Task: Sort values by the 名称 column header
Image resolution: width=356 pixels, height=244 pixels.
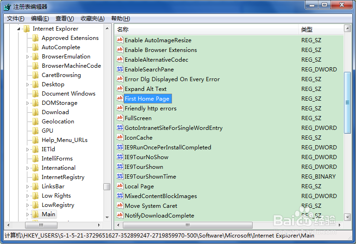Action: coord(206,29)
